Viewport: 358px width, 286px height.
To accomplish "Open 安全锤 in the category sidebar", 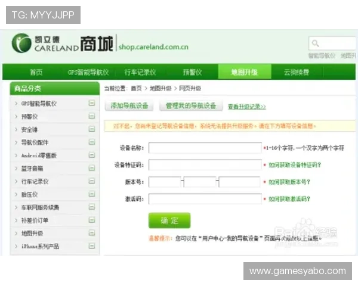I will point(29,129).
